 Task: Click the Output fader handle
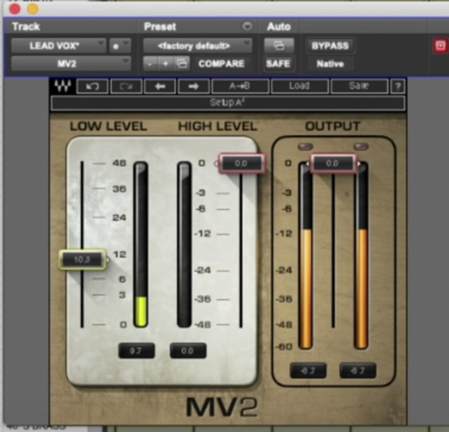(333, 163)
